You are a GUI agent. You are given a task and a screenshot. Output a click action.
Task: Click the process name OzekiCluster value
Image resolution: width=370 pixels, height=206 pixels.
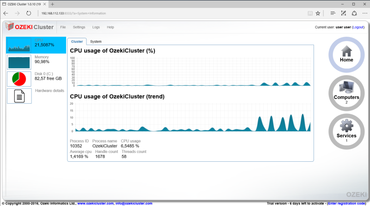tap(105, 146)
